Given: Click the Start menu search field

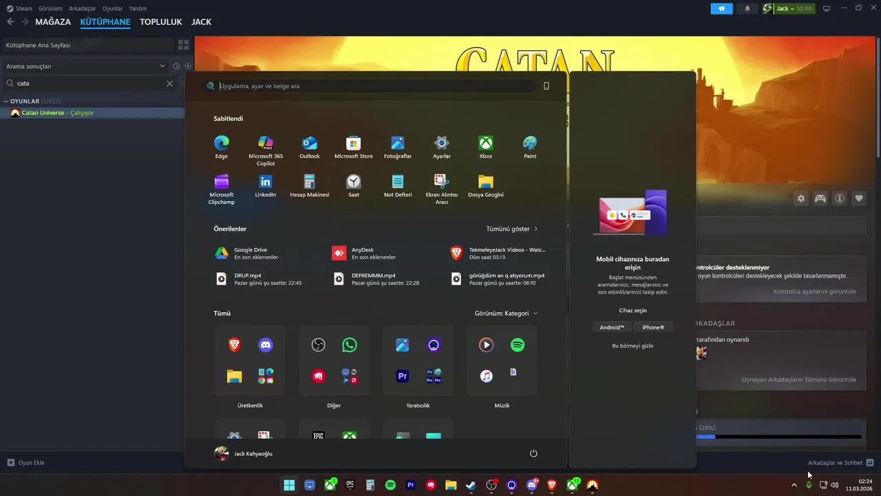Looking at the screenshot, I should point(370,86).
